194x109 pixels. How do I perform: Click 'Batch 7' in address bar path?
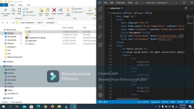click(x=40, y=23)
